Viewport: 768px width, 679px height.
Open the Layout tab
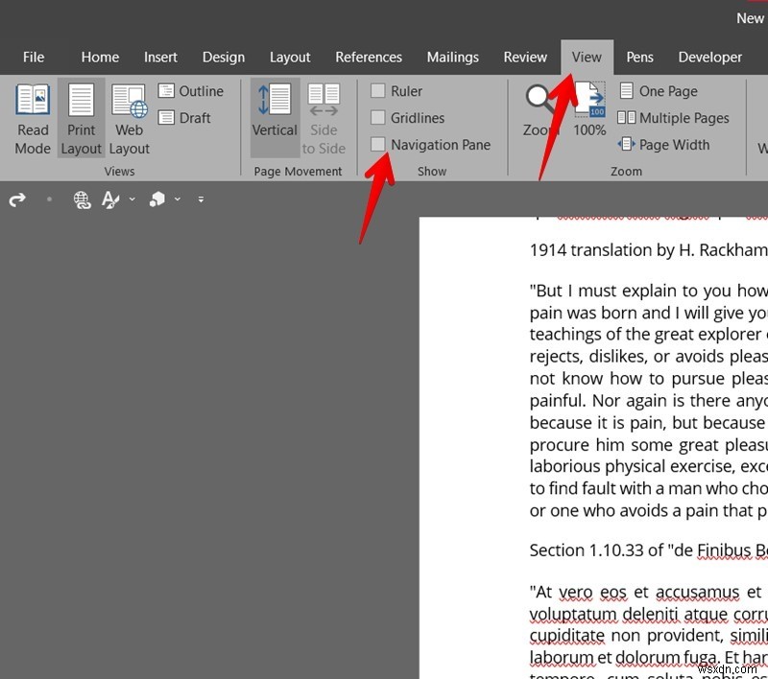[290, 58]
